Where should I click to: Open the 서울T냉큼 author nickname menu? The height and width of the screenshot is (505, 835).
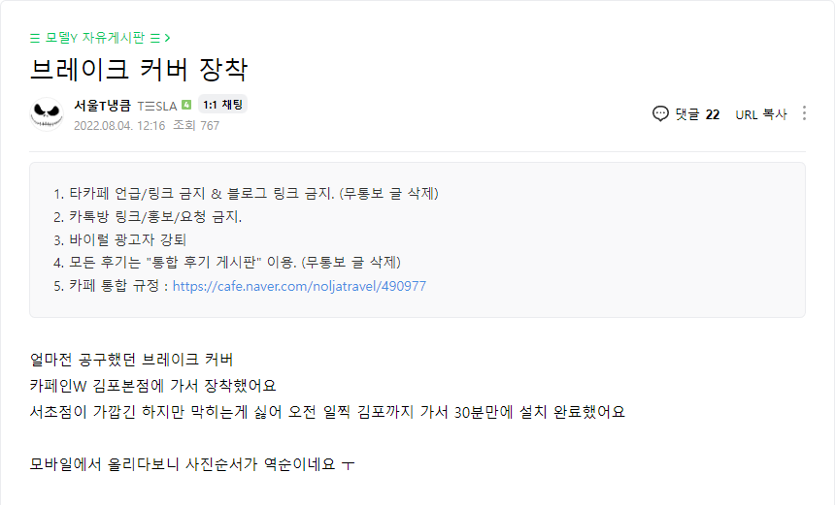103,105
